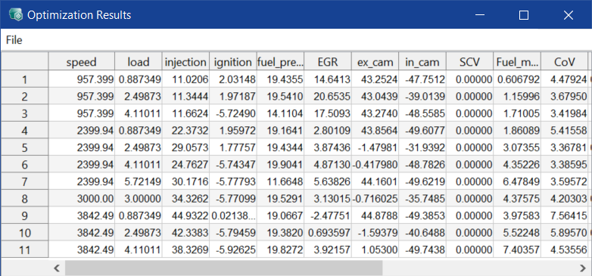Select row header 11
592x276 pixels.
click(x=24, y=250)
